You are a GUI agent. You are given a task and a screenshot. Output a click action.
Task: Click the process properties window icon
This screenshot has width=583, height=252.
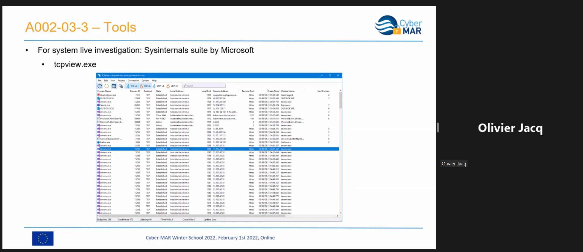coord(114,86)
